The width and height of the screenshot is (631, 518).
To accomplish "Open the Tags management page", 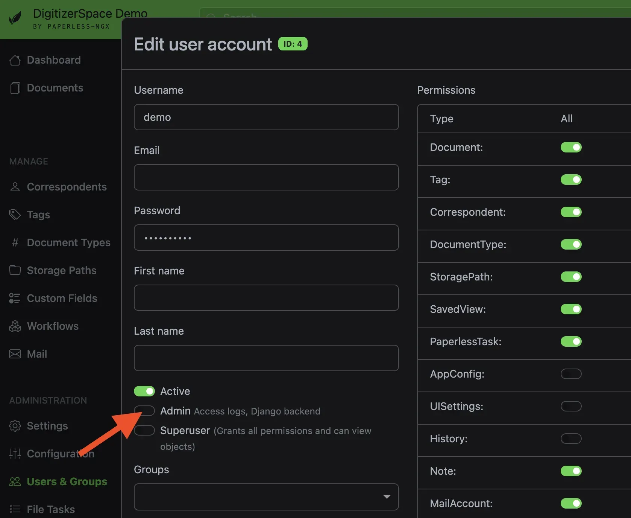I will pyautogui.click(x=38, y=215).
